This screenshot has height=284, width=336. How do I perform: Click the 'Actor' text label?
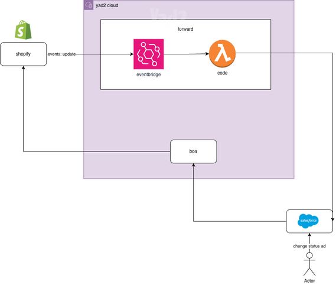tap(309, 280)
